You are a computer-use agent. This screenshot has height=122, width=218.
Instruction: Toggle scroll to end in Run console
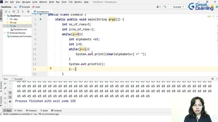[10, 97]
